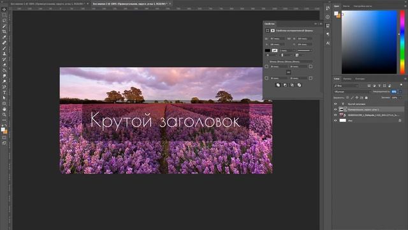The height and width of the screenshot is (230, 408).
Task: Click the all corner radii field in Properties
Action: pos(291,61)
